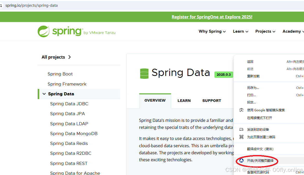The width and height of the screenshot is (304, 175).
Task: Open Spring Data JDBC in the sidebar
Action: (x=69, y=104)
